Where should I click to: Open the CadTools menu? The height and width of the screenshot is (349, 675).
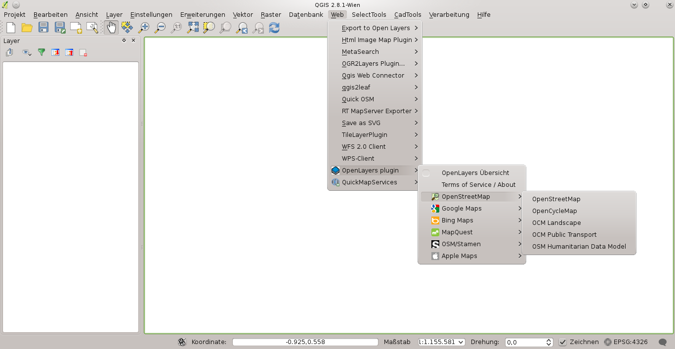(408, 15)
